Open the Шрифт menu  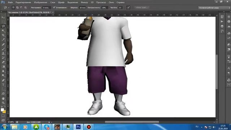[61, 3]
